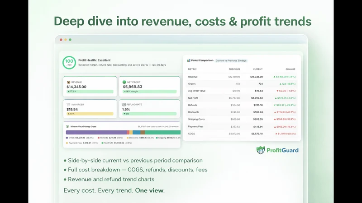
Task: Click the Payment Fees row label in table
Action: pyautogui.click(x=196, y=127)
